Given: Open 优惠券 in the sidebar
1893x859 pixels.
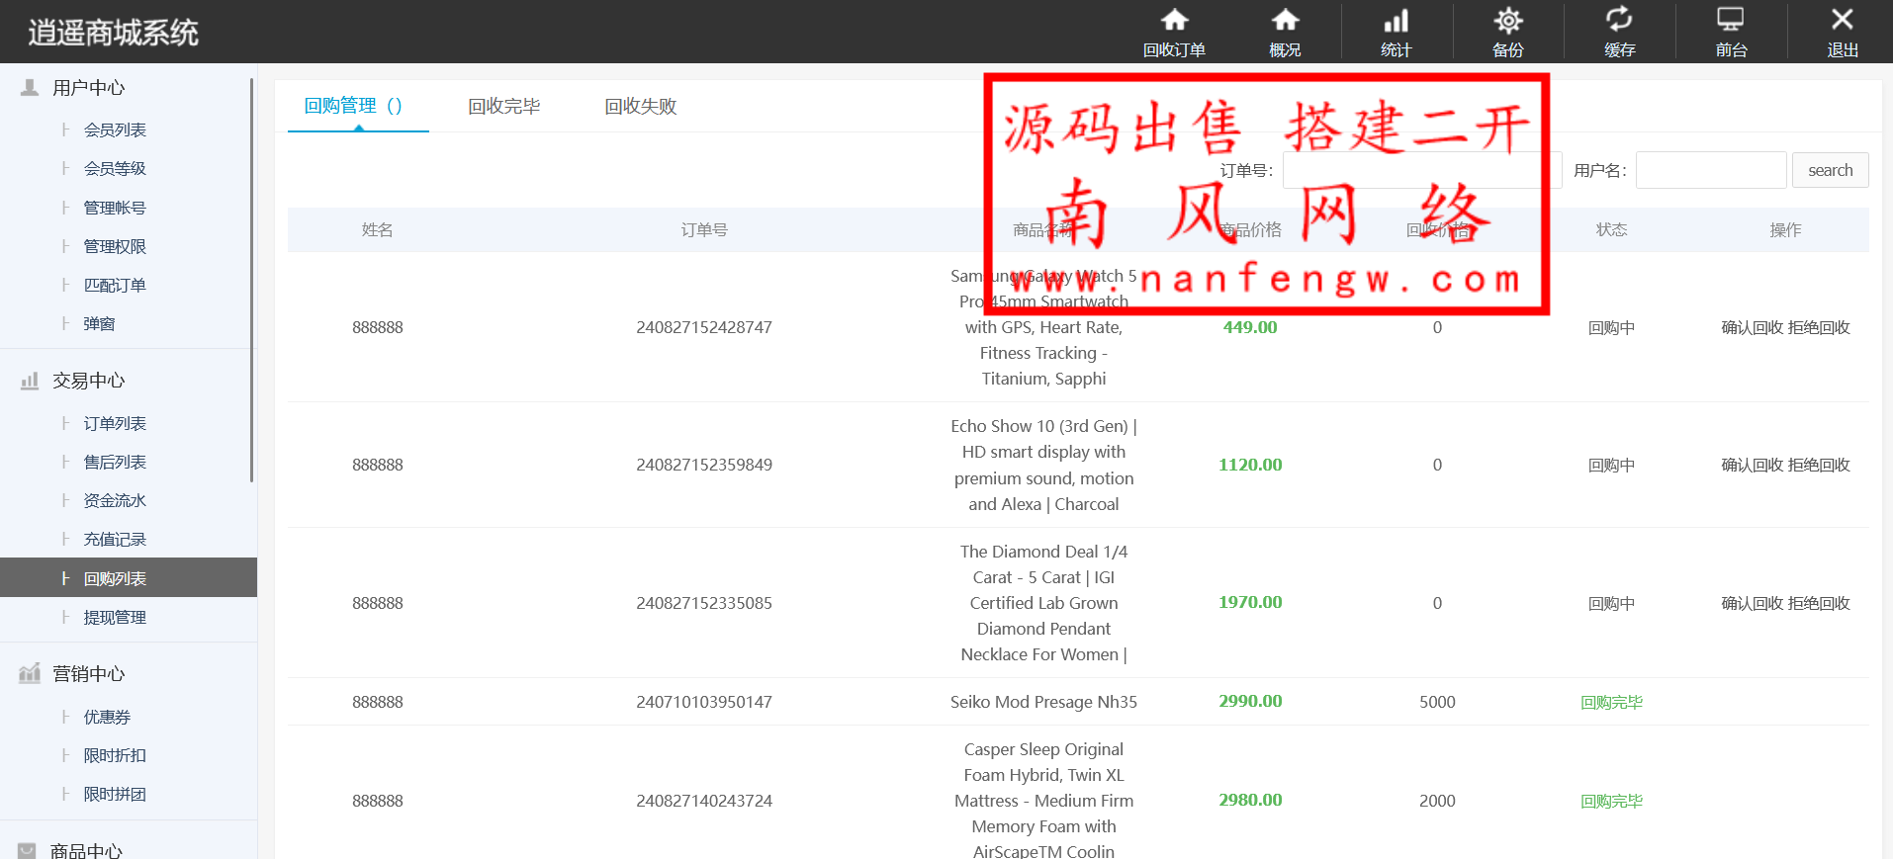Looking at the screenshot, I should (107, 717).
